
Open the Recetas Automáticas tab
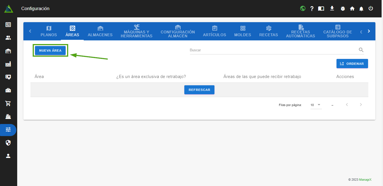tap(300, 31)
